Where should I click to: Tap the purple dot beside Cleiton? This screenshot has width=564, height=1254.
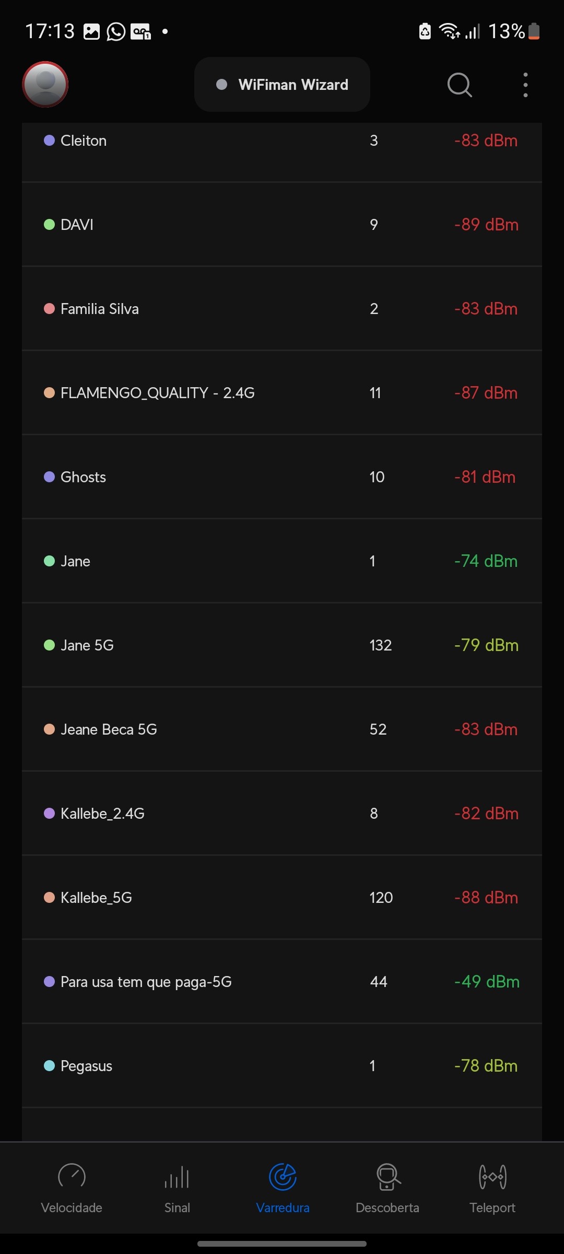tap(49, 141)
